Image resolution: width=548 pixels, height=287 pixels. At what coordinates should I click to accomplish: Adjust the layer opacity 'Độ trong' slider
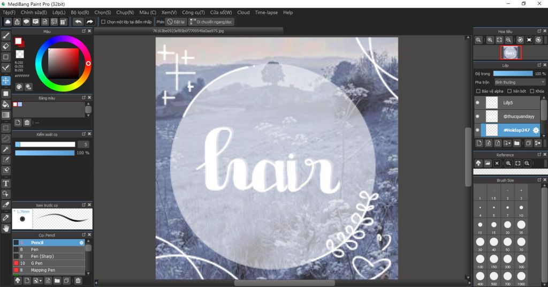[x=513, y=73]
